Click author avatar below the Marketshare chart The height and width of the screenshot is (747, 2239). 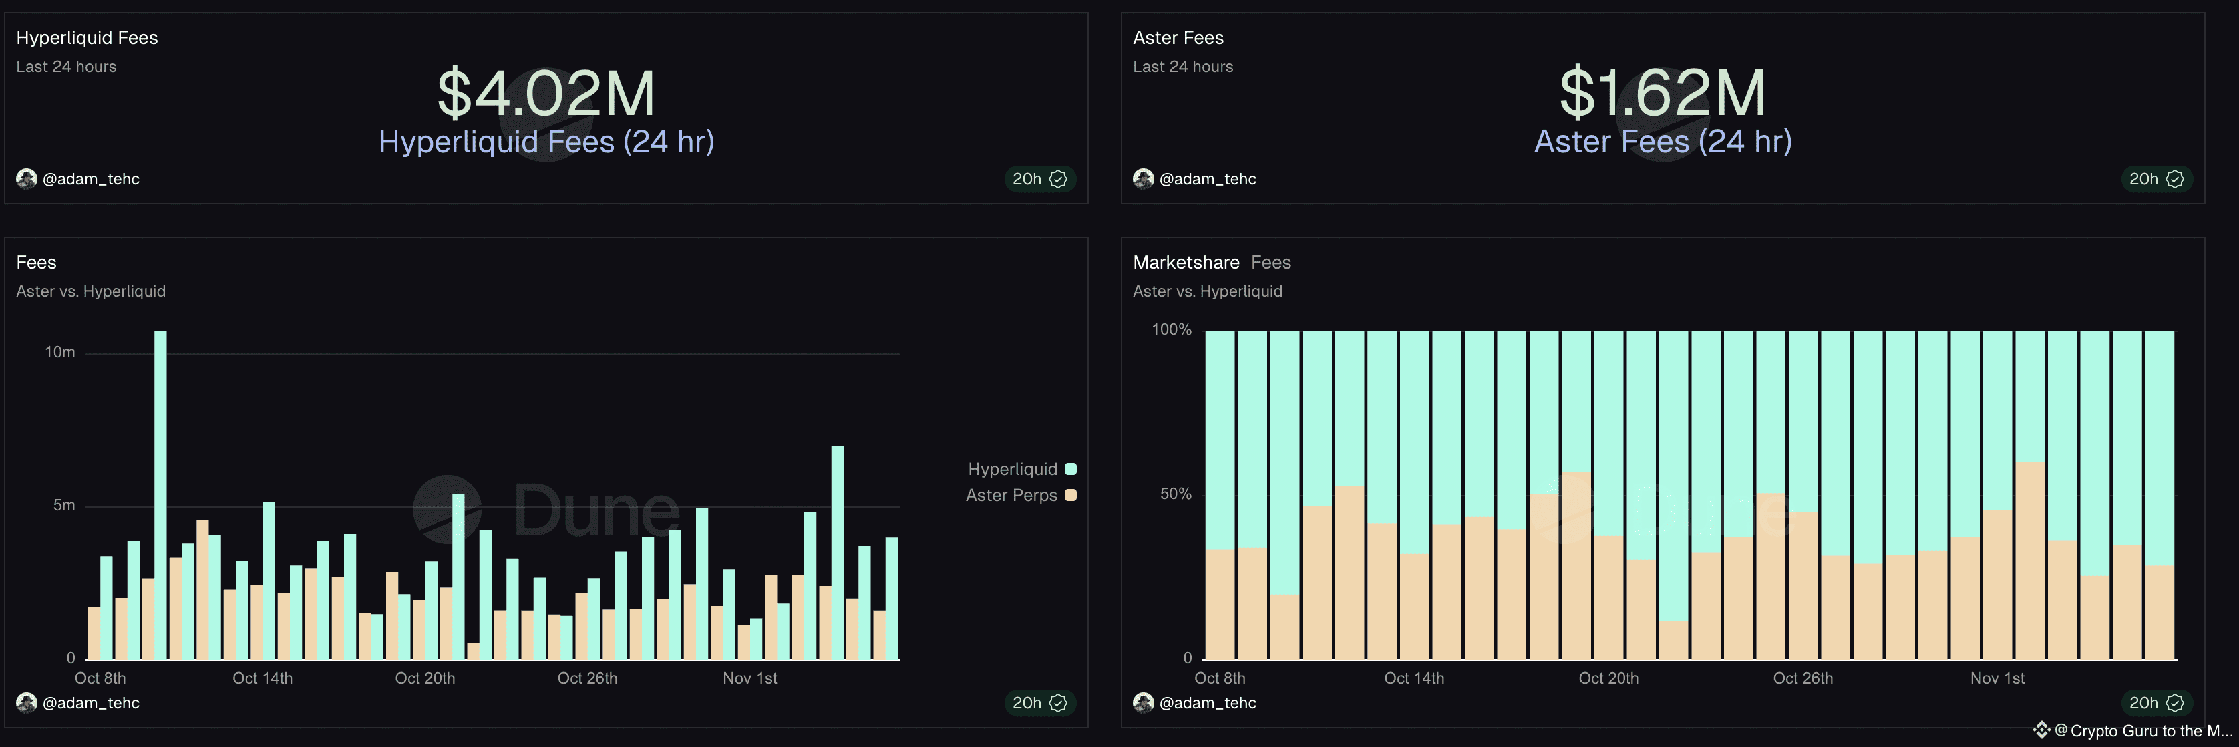point(1143,703)
